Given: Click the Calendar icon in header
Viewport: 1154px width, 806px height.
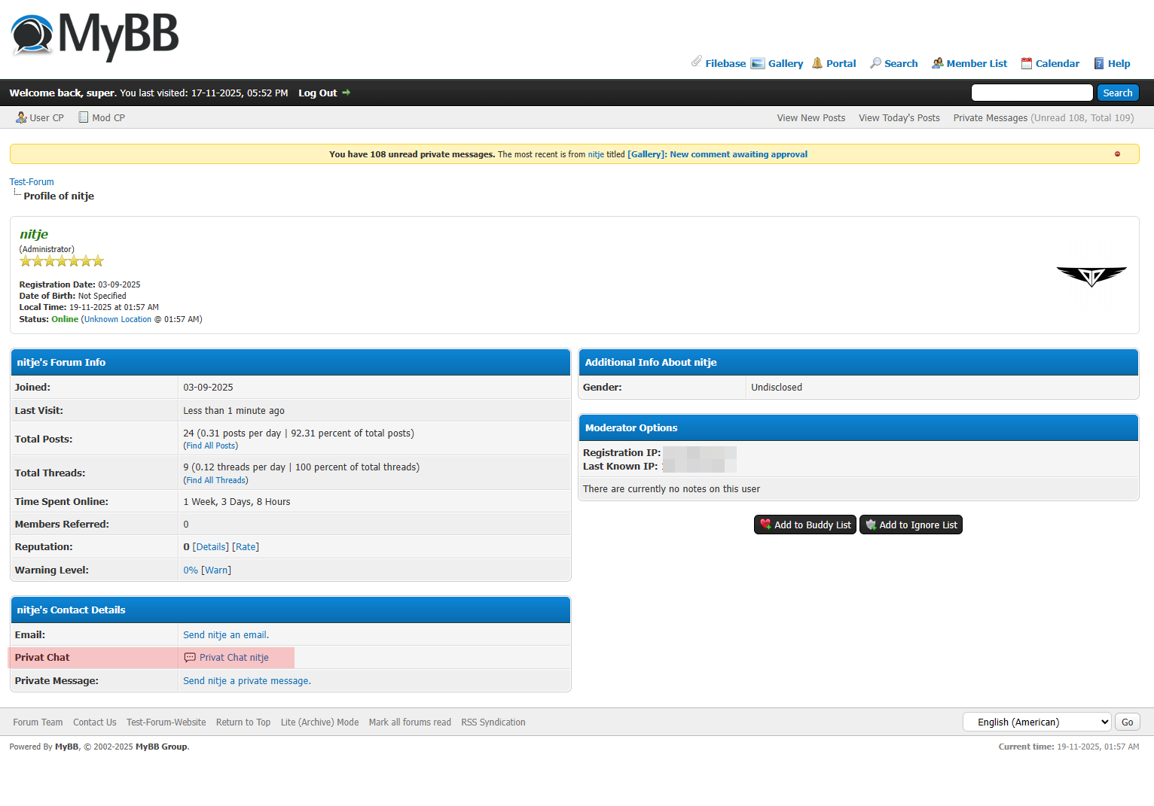Looking at the screenshot, I should pos(1026,63).
